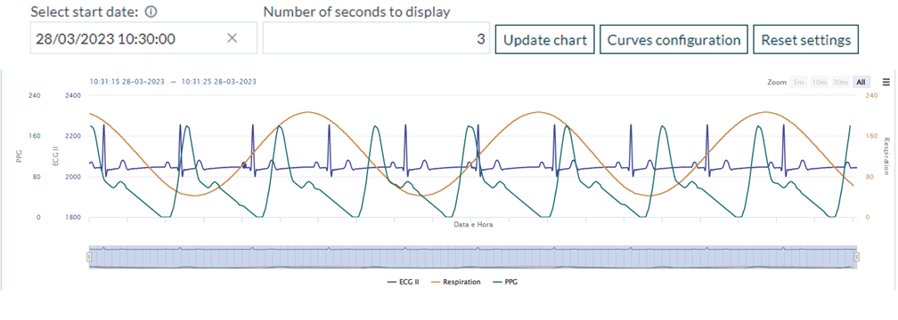Click the Number of seconds to display field
This screenshot has height=320, width=898.
[x=376, y=38]
